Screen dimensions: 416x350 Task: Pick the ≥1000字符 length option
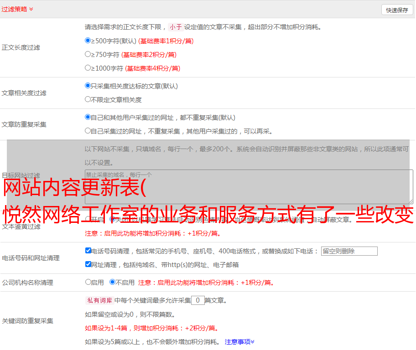point(88,67)
